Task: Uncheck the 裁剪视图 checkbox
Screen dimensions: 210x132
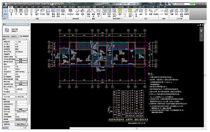Action: [x=16, y=102]
